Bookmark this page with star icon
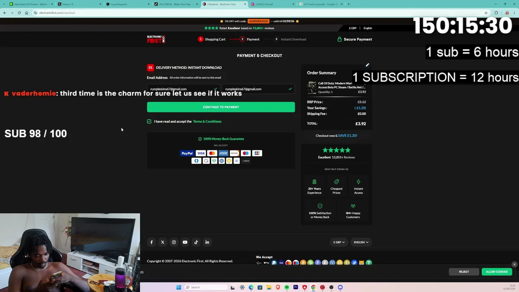Screen dimensions: 519x292 (x=486, y=13)
